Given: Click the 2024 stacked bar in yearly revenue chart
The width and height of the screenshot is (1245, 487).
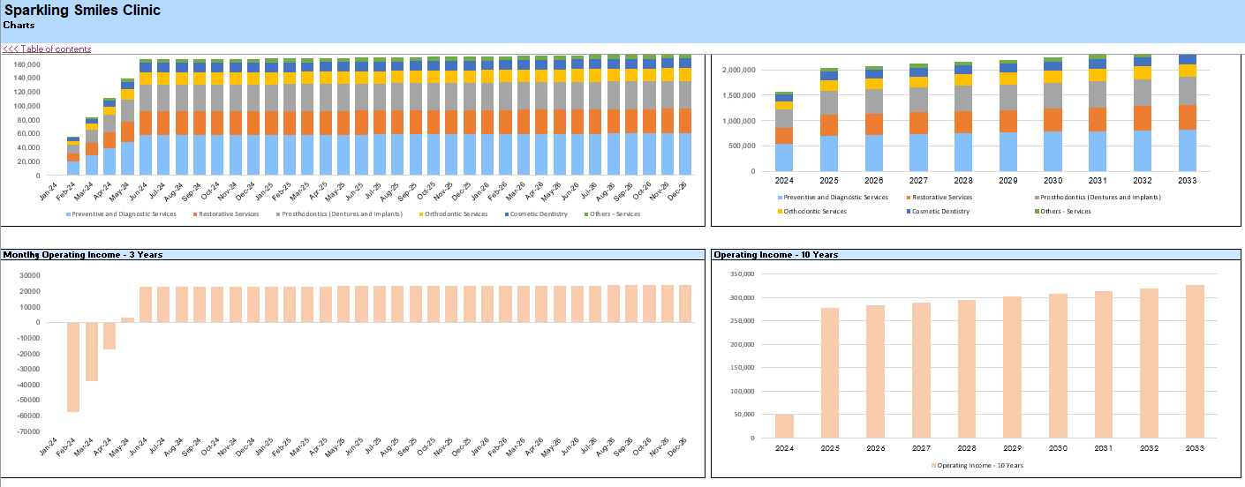Looking at the screenshot, I should click(x=784, y=132).
